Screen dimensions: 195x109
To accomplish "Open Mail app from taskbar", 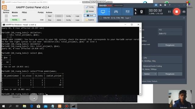I will 46,106.
